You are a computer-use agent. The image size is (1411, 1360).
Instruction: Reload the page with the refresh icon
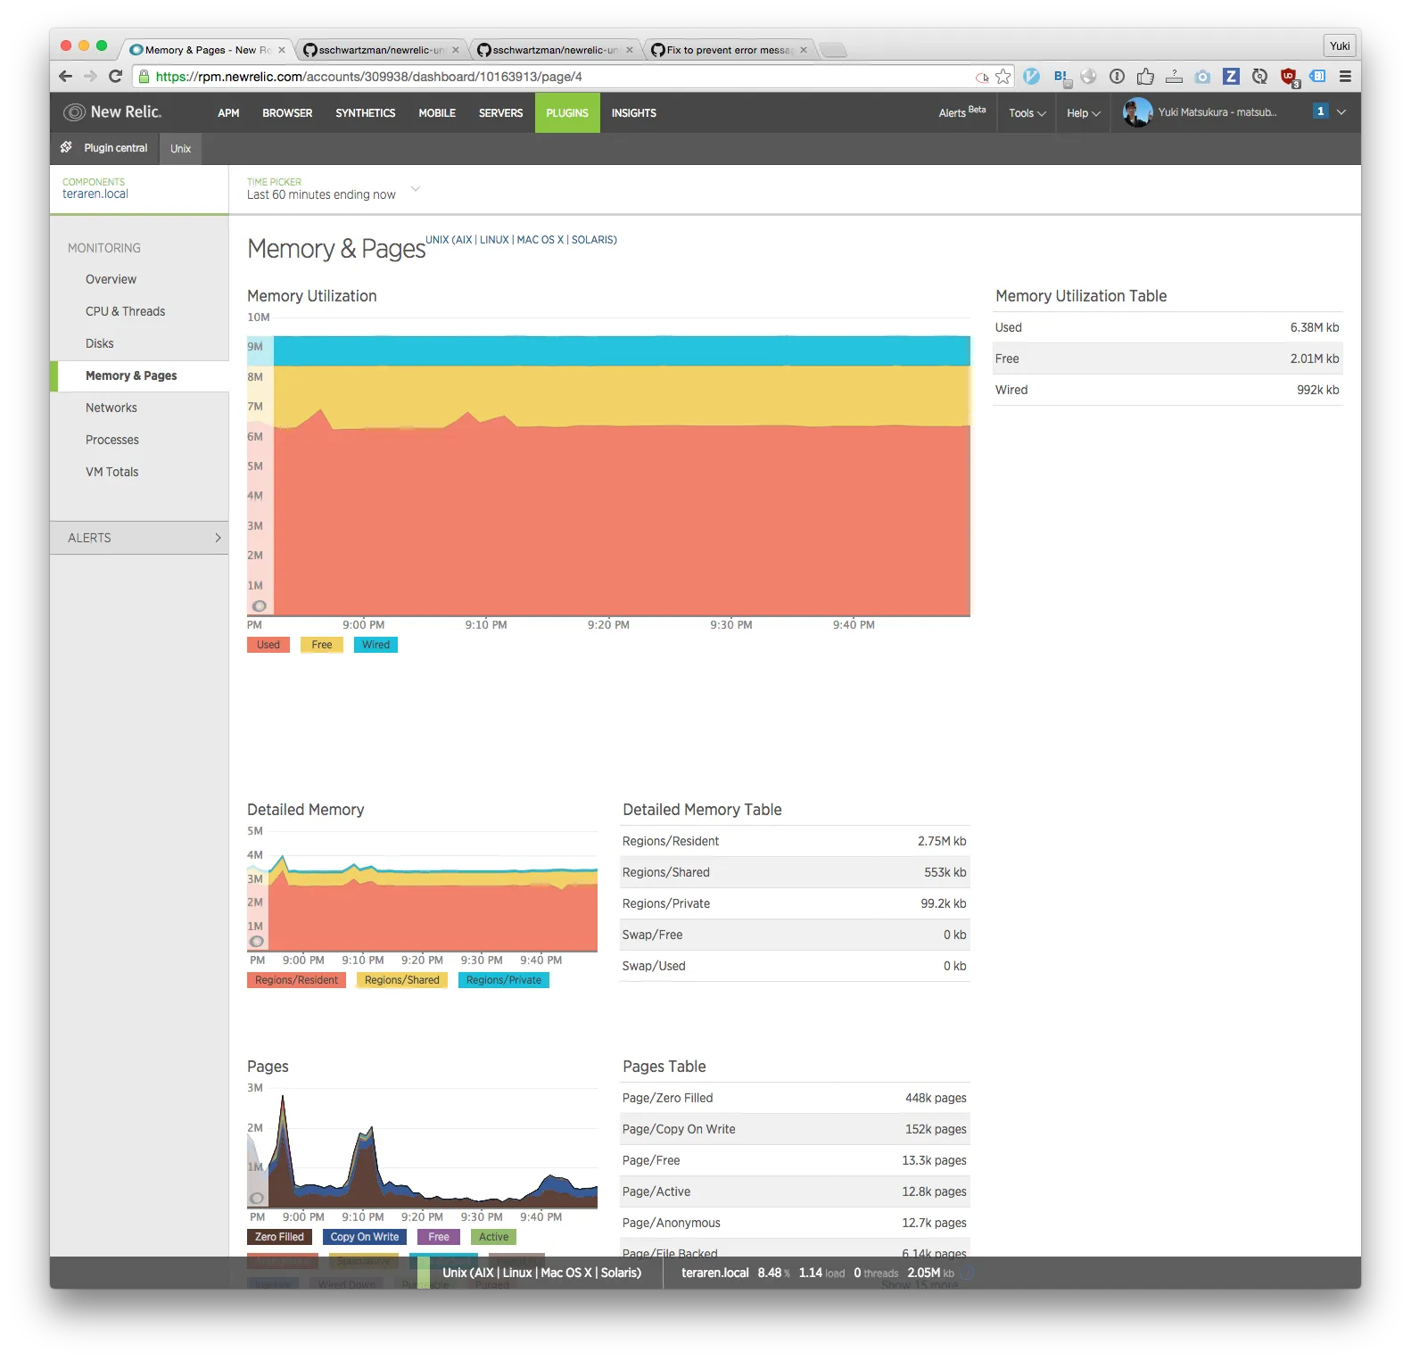coord(115,77)
